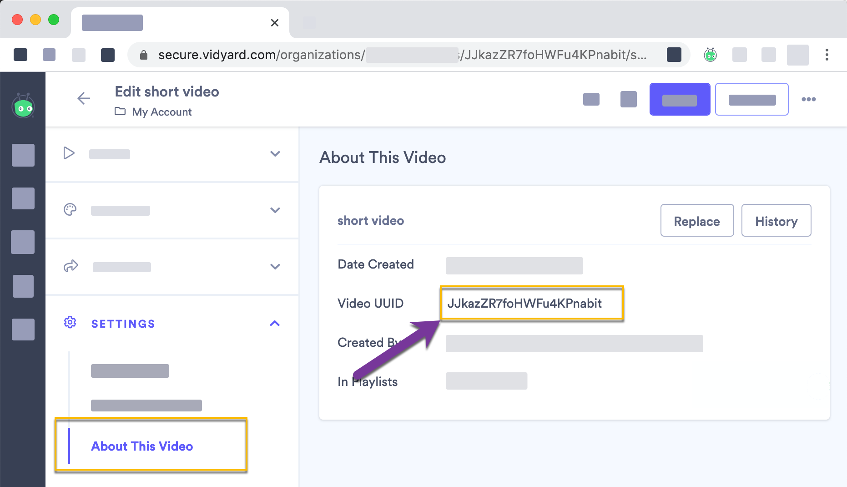Viewport: 847px width, 487px height.
Task: Click the Video UUID label
Action: point(370,304)
